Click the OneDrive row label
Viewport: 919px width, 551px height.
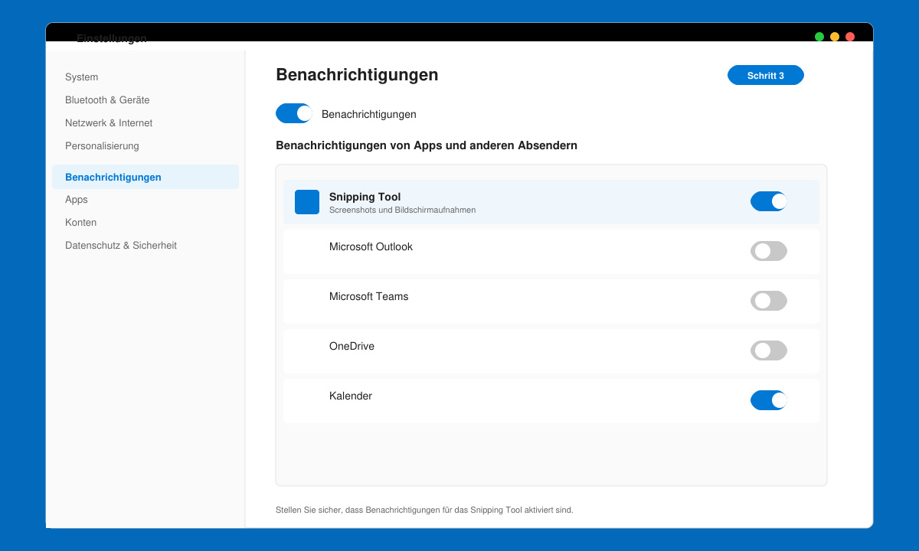352,346
